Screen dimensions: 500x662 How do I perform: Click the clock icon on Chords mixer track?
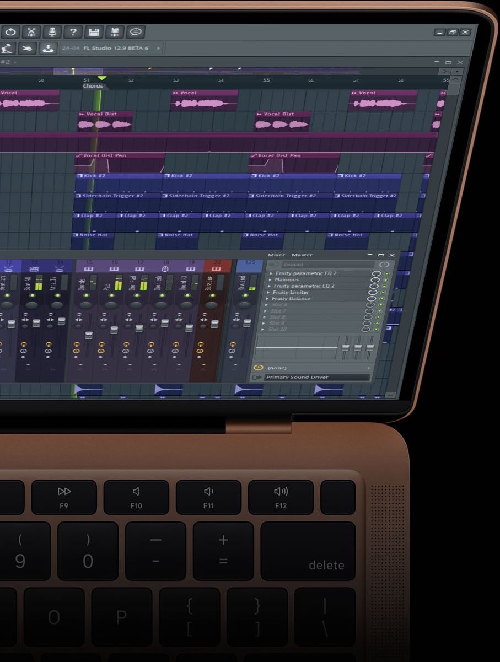76,351
